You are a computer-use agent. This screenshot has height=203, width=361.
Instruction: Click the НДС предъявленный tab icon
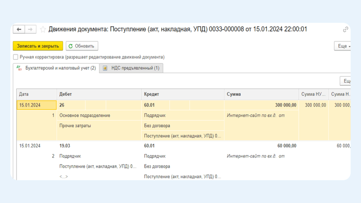pos(105,68)
